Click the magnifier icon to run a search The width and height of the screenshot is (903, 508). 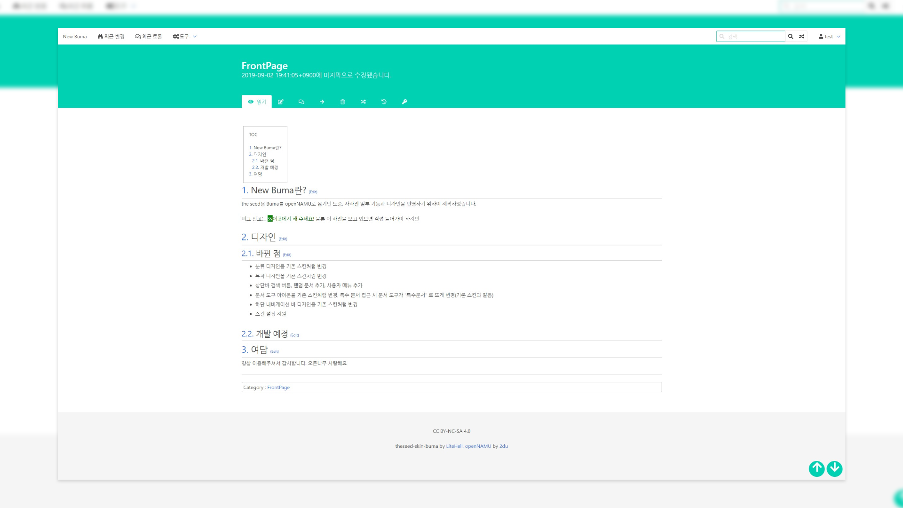point(791,36)
